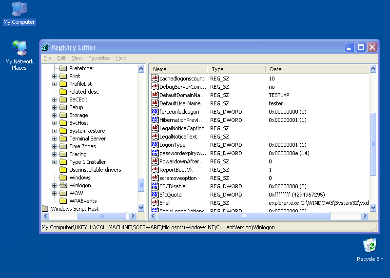Select the LogonType DWORD icon

(x=155, y=144)
